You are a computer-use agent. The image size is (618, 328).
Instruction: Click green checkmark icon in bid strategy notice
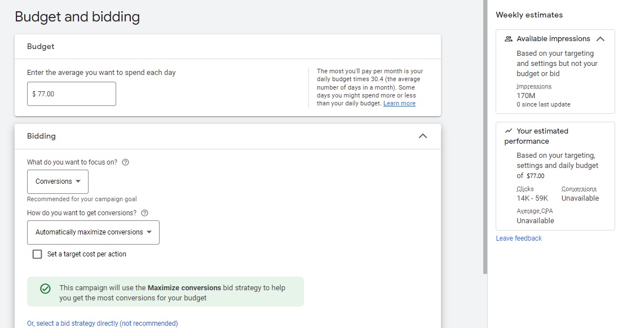point(45,289)
